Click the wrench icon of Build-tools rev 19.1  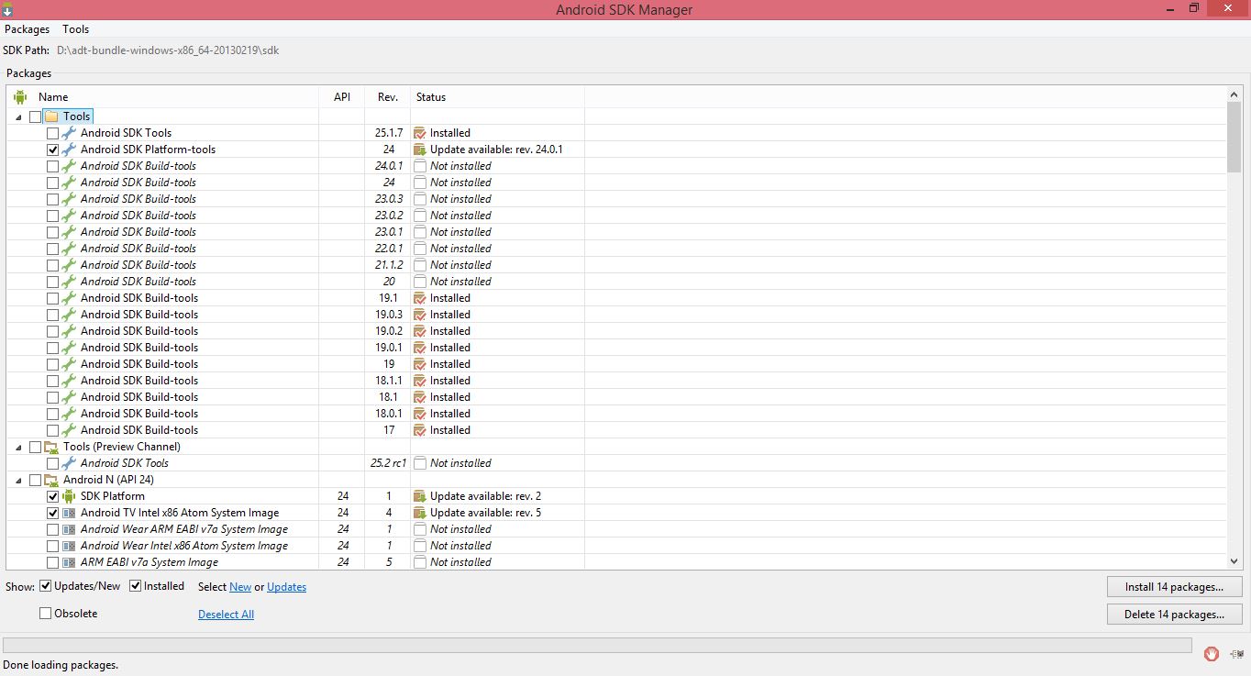[69, 298]
